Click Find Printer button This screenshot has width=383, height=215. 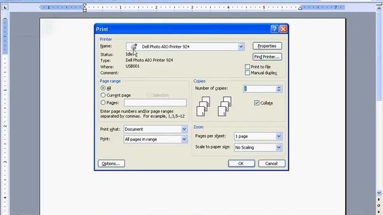(268, 57)
